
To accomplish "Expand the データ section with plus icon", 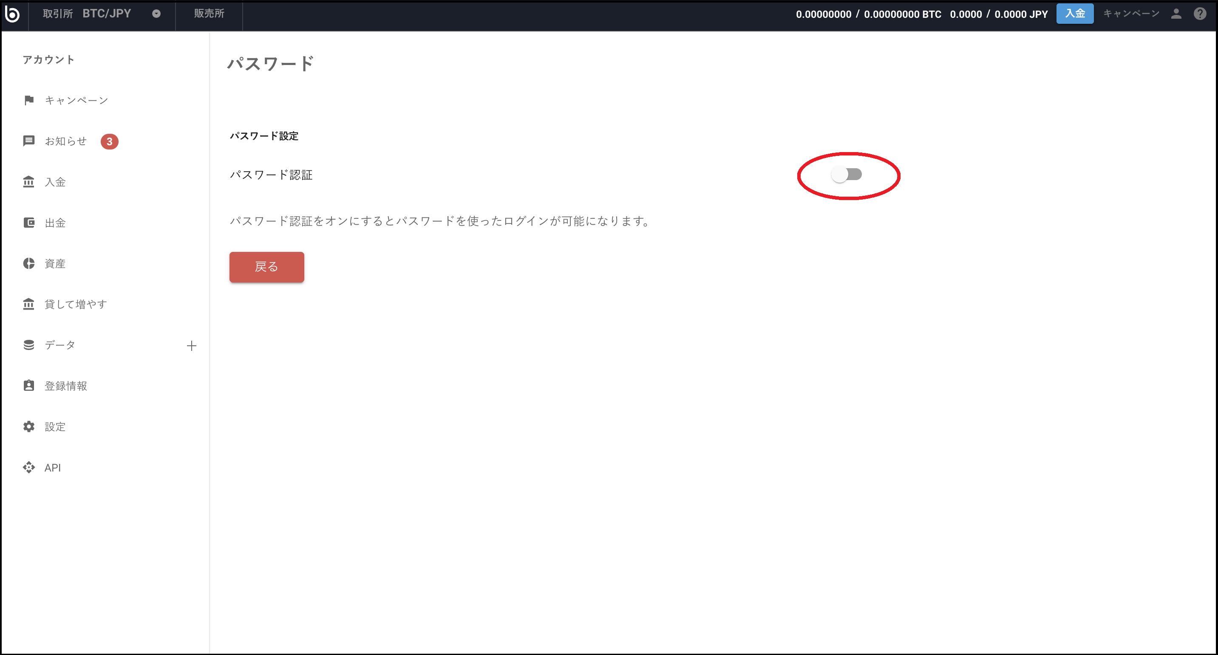I will [x=192, y=346].
